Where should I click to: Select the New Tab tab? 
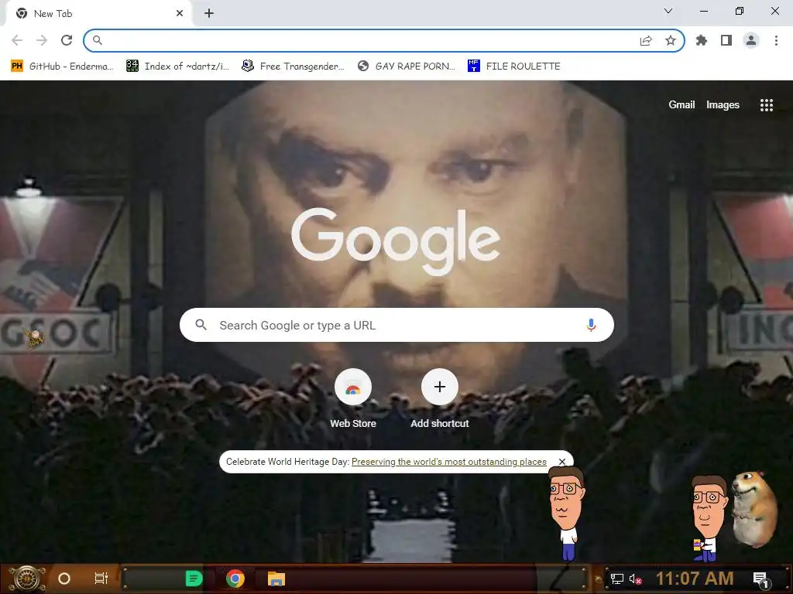tap(98, 13)
